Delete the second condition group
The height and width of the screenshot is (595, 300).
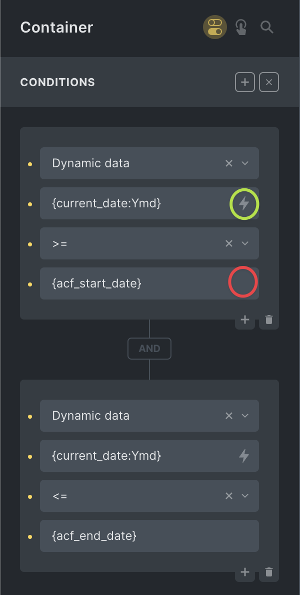(x=269, y=572)
